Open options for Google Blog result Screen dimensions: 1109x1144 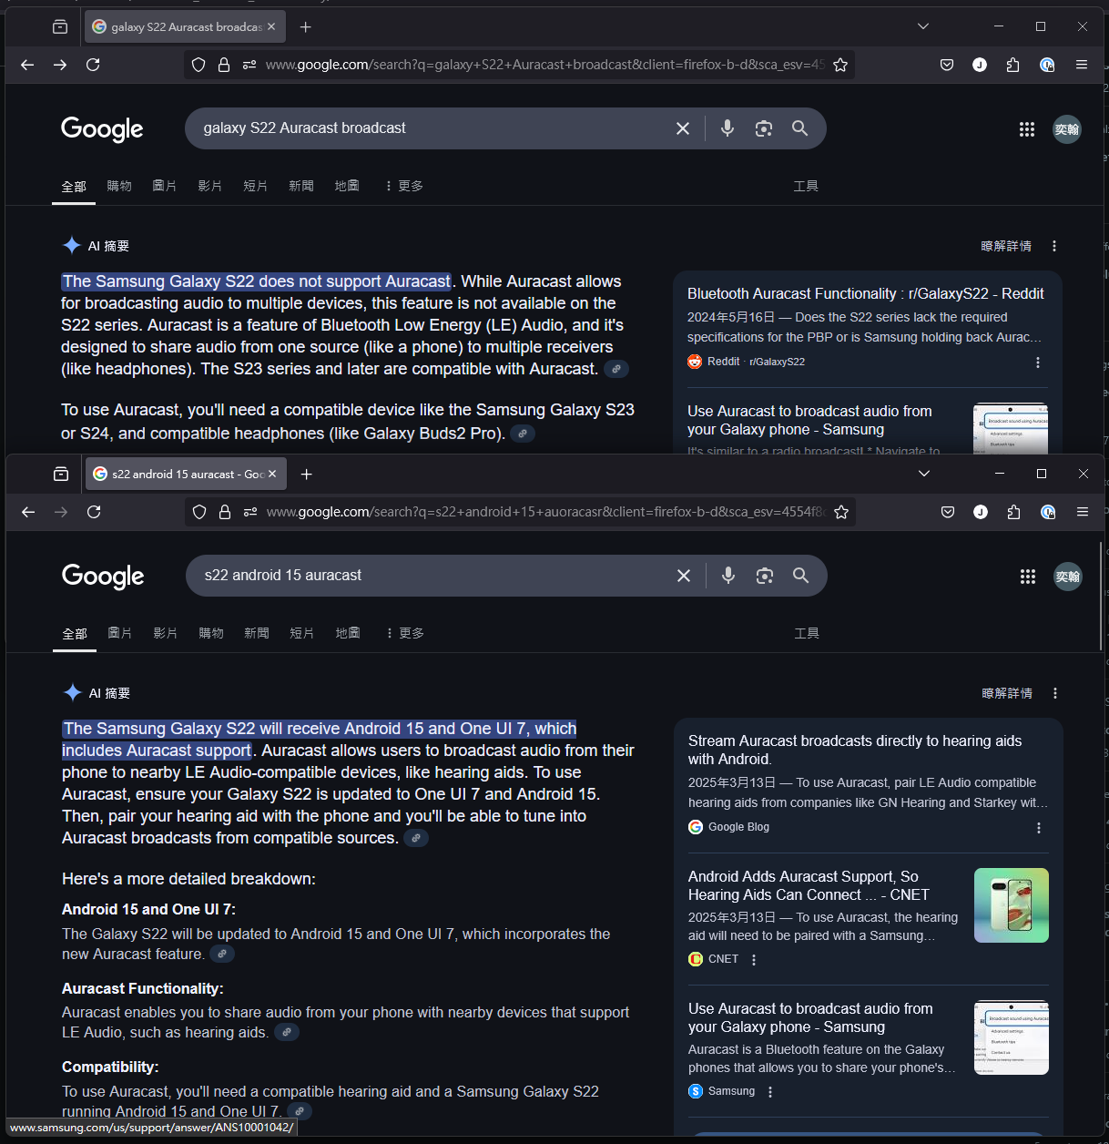(1039, 828)
